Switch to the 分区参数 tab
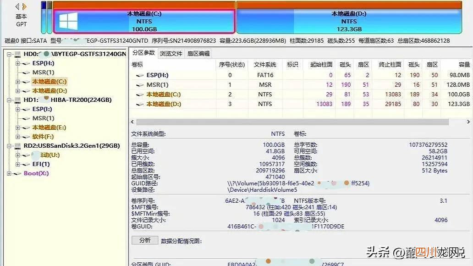 tap(143, 53)
